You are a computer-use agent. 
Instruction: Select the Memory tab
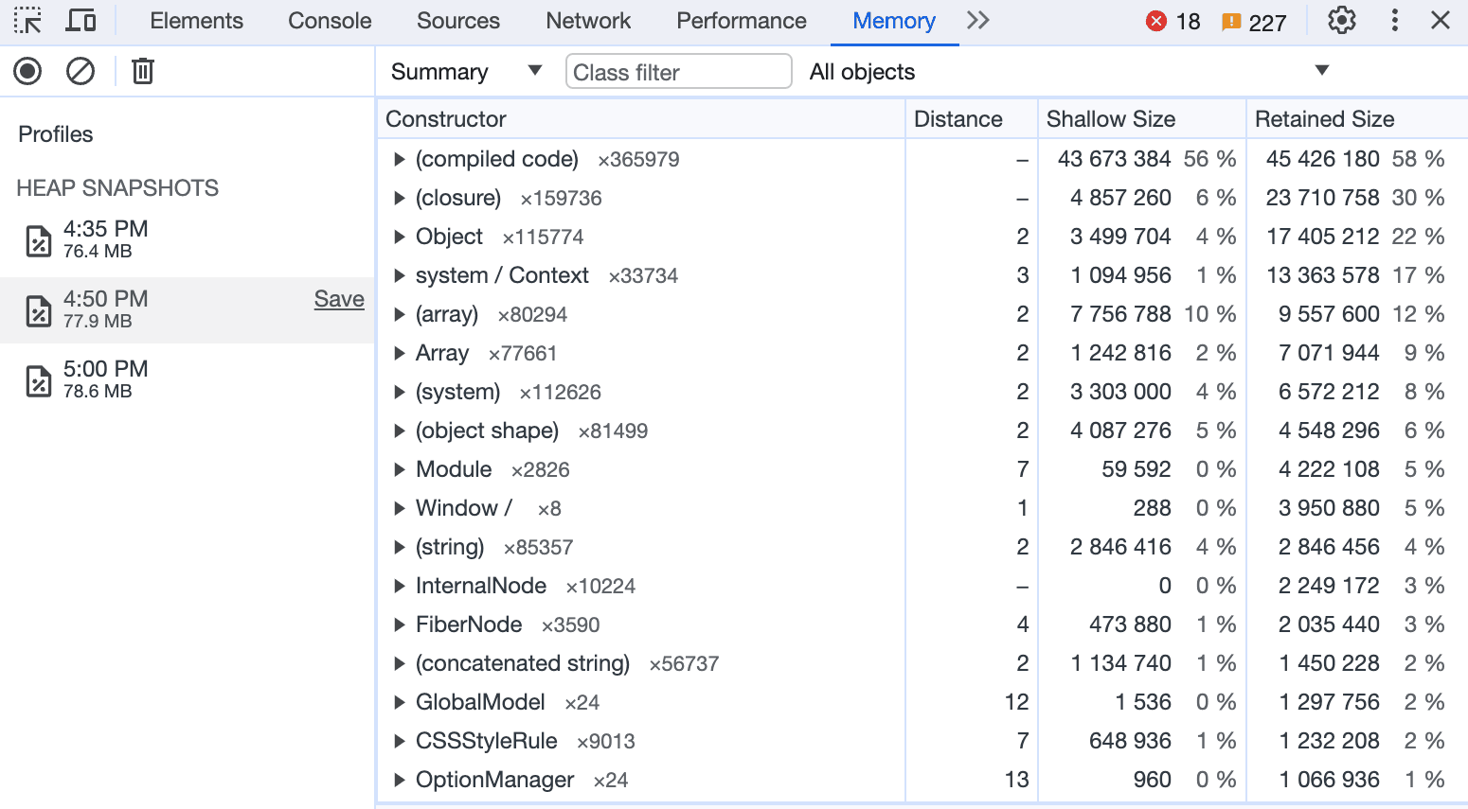(x=894, y=21)
